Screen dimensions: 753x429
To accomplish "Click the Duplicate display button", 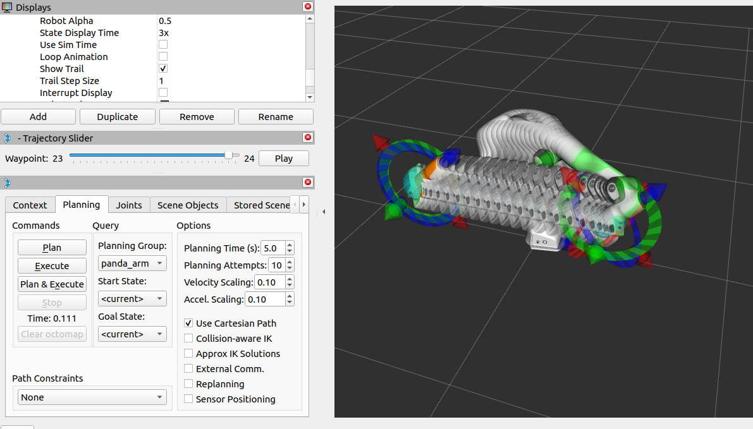I will [x=118, y=117].
